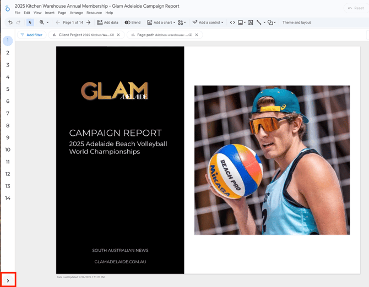The width and height of the screenshot is (369, 287).
Task: Activate the selection mode cursor tool
Action: [30, 23]
